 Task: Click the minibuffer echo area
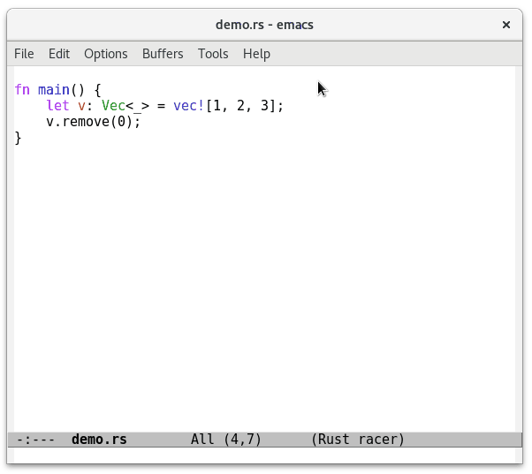point(264,455)
